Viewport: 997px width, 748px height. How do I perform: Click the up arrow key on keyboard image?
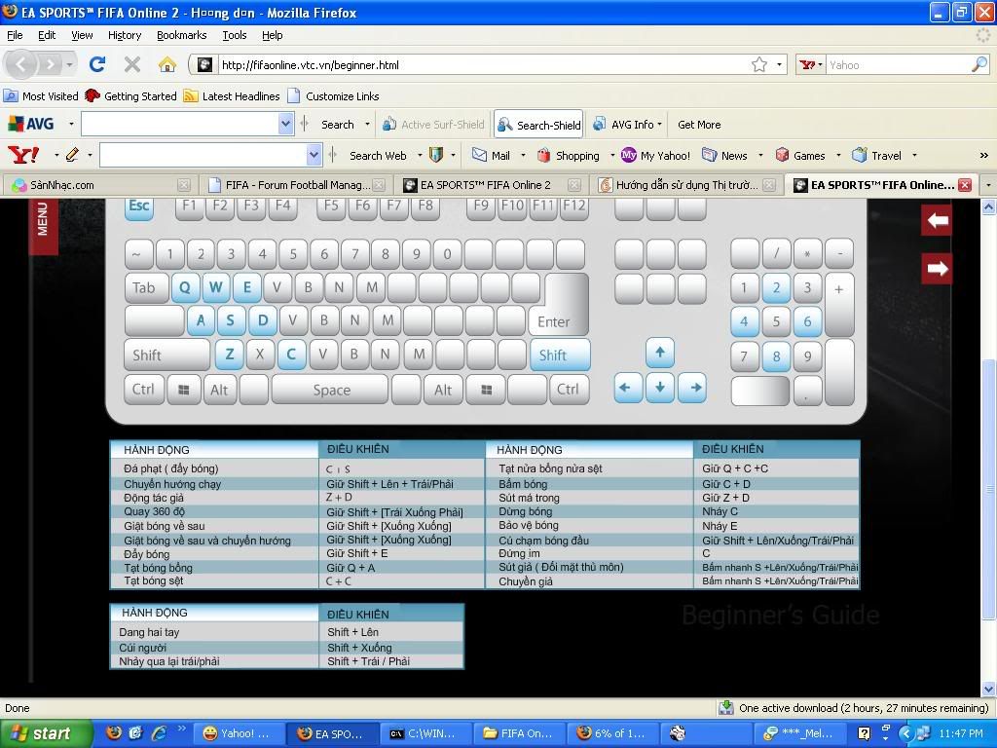660,353
